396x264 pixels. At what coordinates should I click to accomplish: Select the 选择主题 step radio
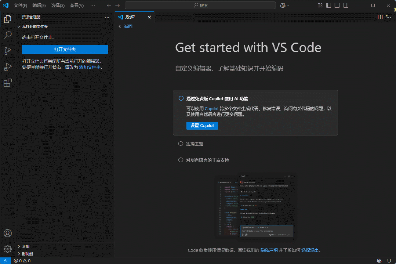click(181, 144)
